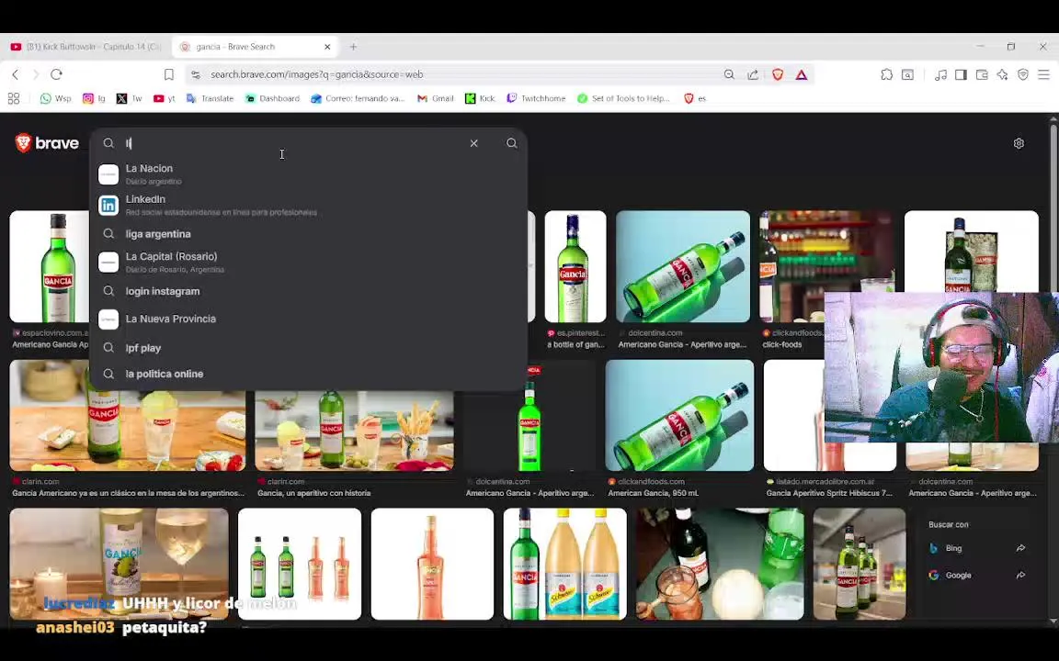The width and height of the screenshot is (1059, 661).
Task: Click the Brave logo
Action: tap(47, 143)
